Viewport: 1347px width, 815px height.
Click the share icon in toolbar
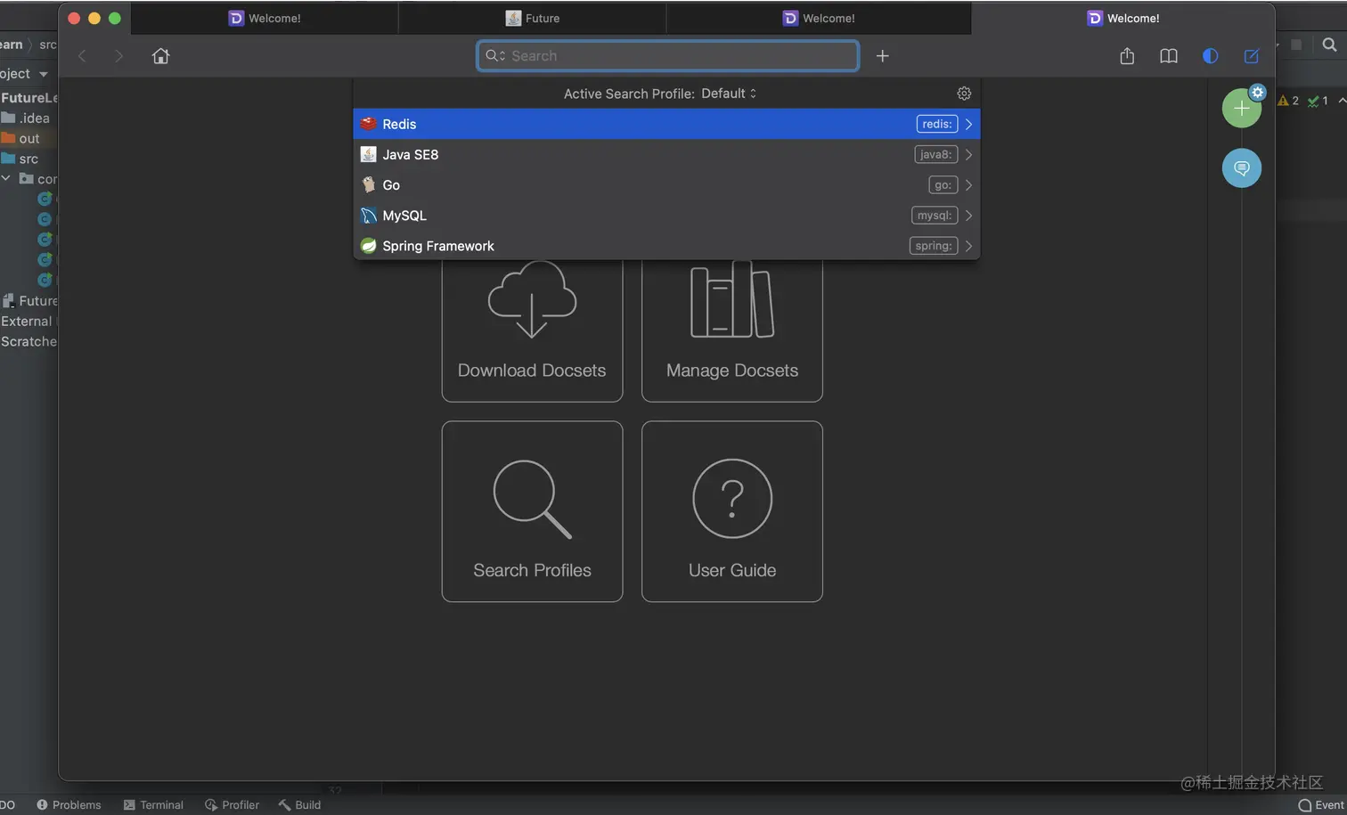click(1127, 56)
